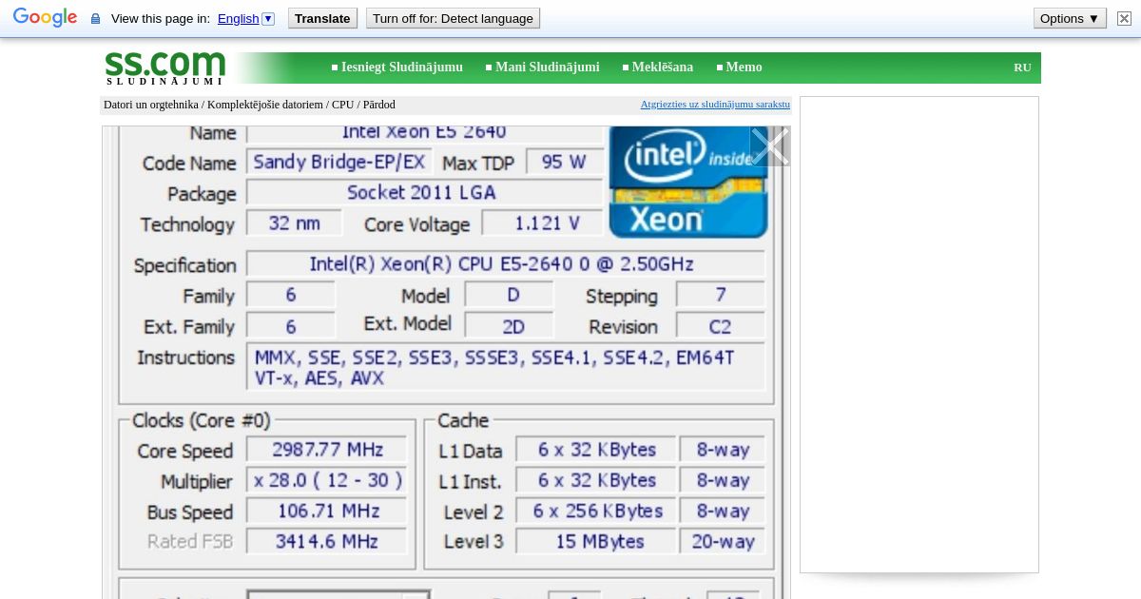Click the Ext. Model value 2D

pyautogui.click(x=510, y=326)
